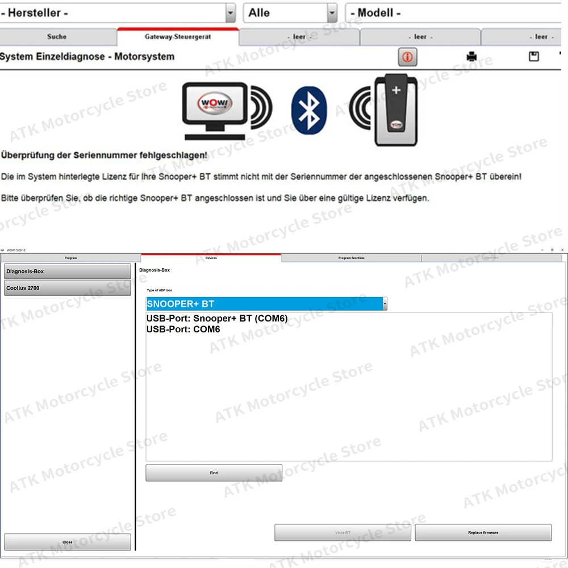568x568 pixels.
Task: Switch to the Program tab
Action: [x=70, y=258]
